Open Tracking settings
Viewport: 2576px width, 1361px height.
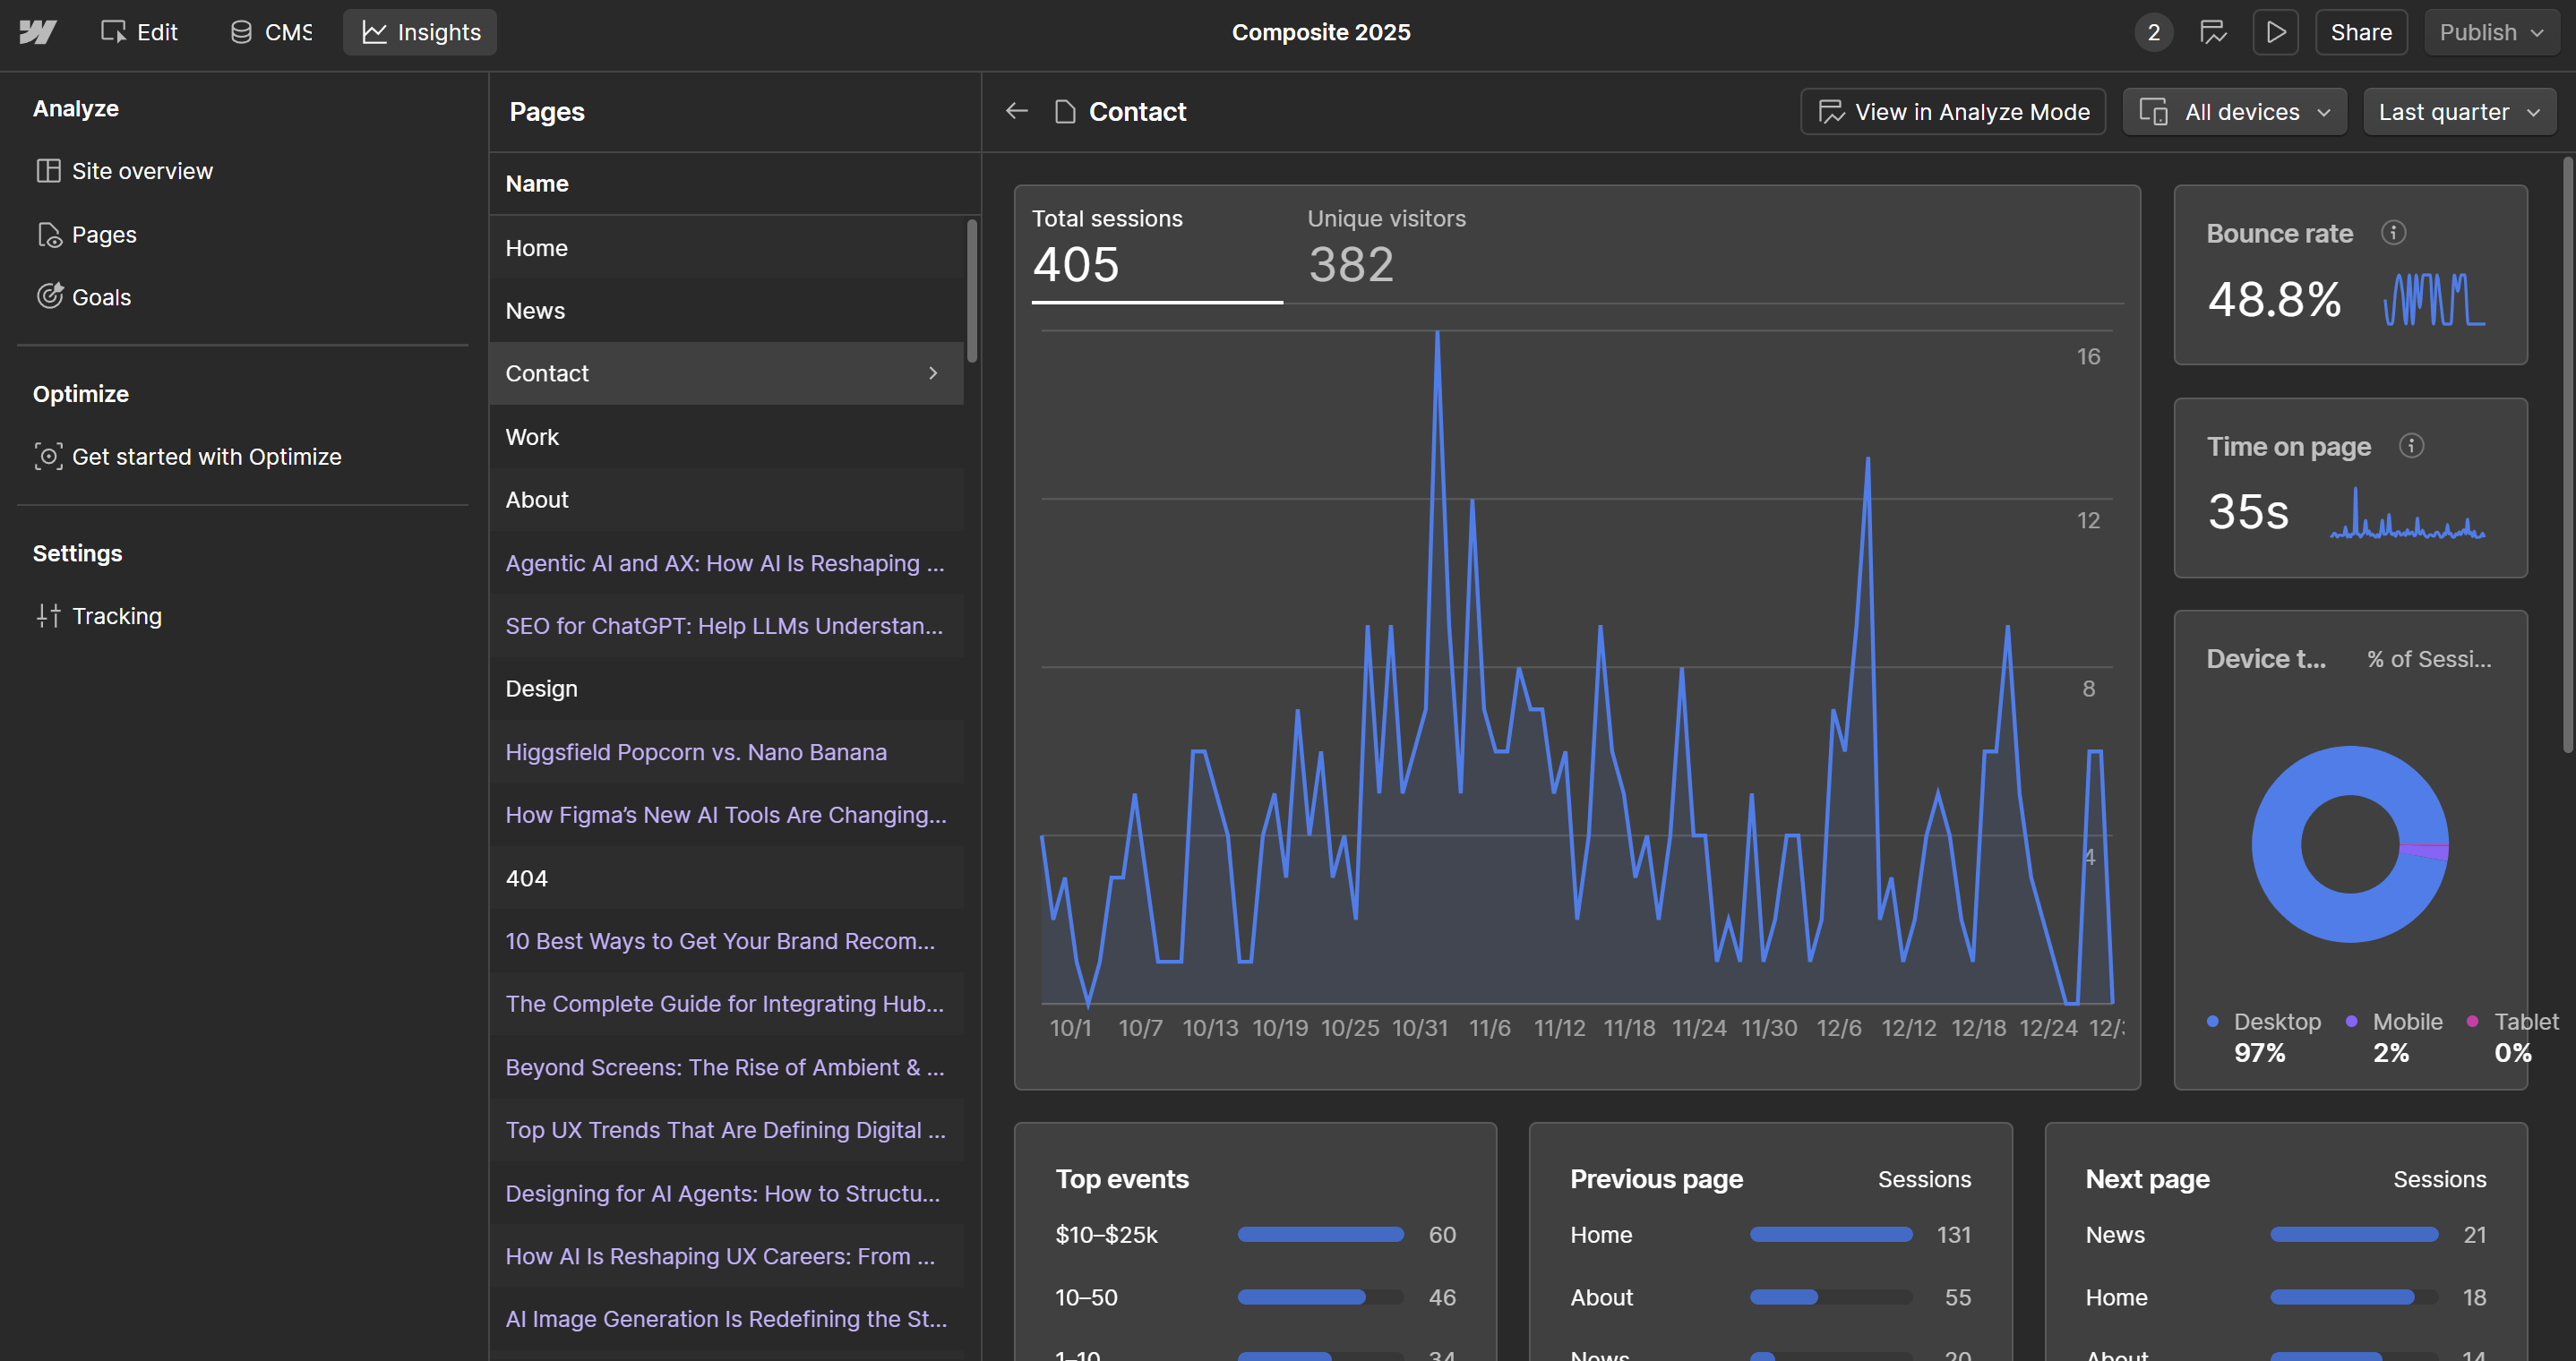point(116,616)
